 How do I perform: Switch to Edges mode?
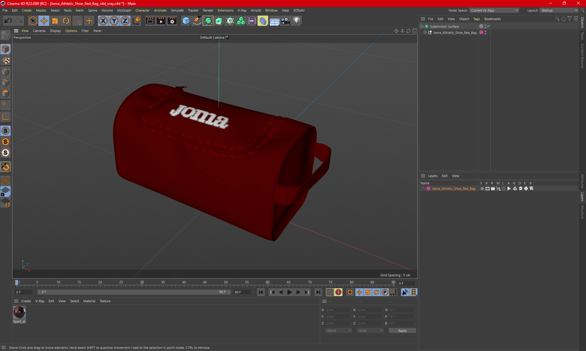5,83
